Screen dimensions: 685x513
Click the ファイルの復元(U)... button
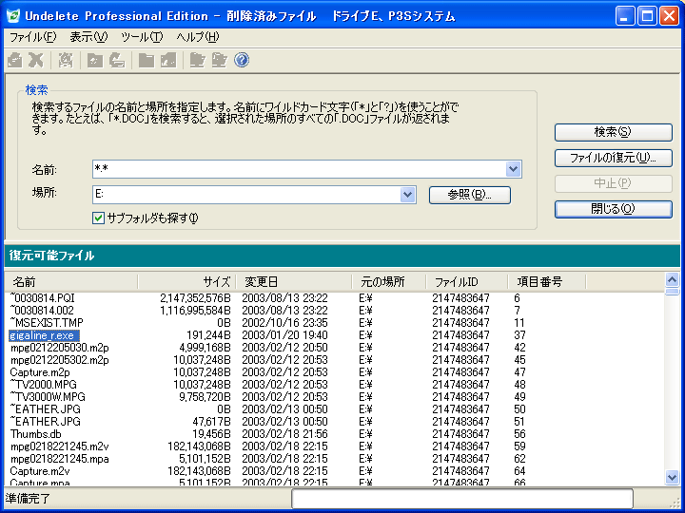613,158
